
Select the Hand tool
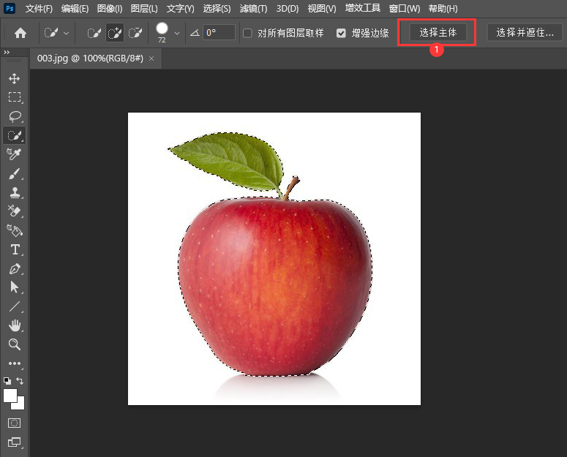click(x=15, y=325)
